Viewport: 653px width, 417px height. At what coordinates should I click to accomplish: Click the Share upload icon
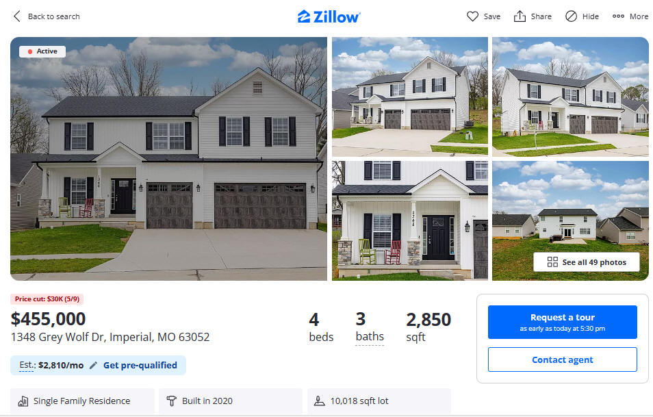tap(520, 16)
